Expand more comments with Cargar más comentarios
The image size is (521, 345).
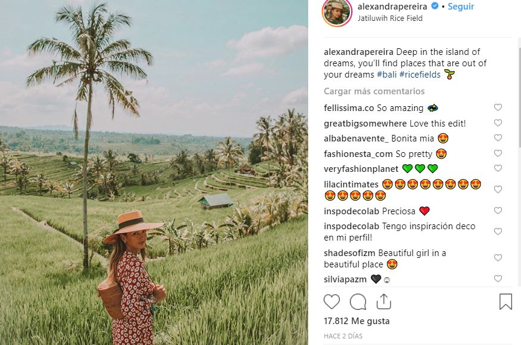pos(374,91)
